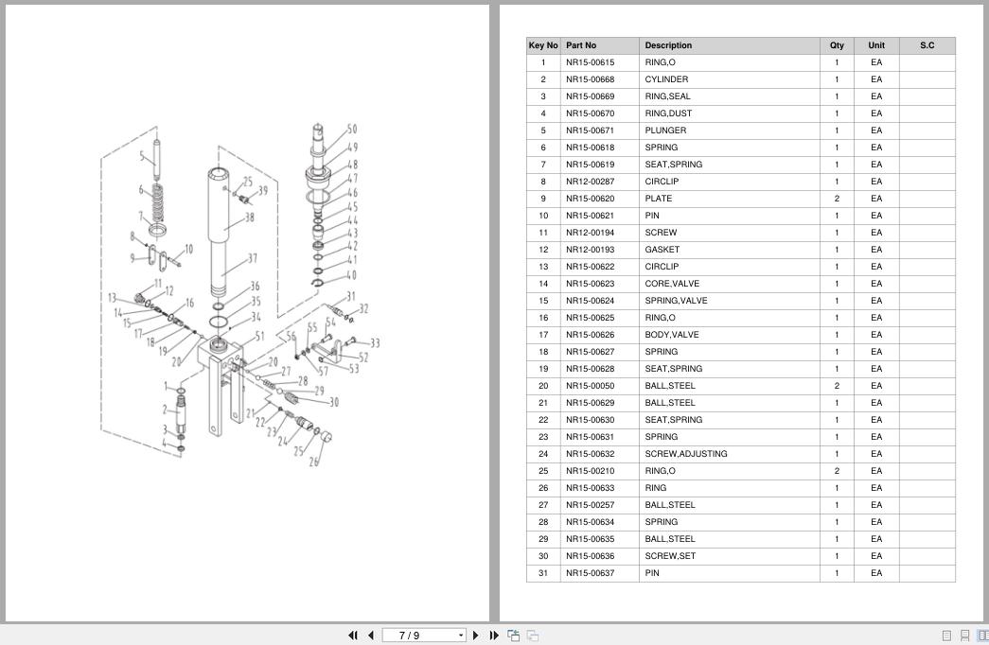Select the BODY,VALVE description cell
Image resolution: width=989 pixels, height=645 pixels.
(x=729, y=335)
